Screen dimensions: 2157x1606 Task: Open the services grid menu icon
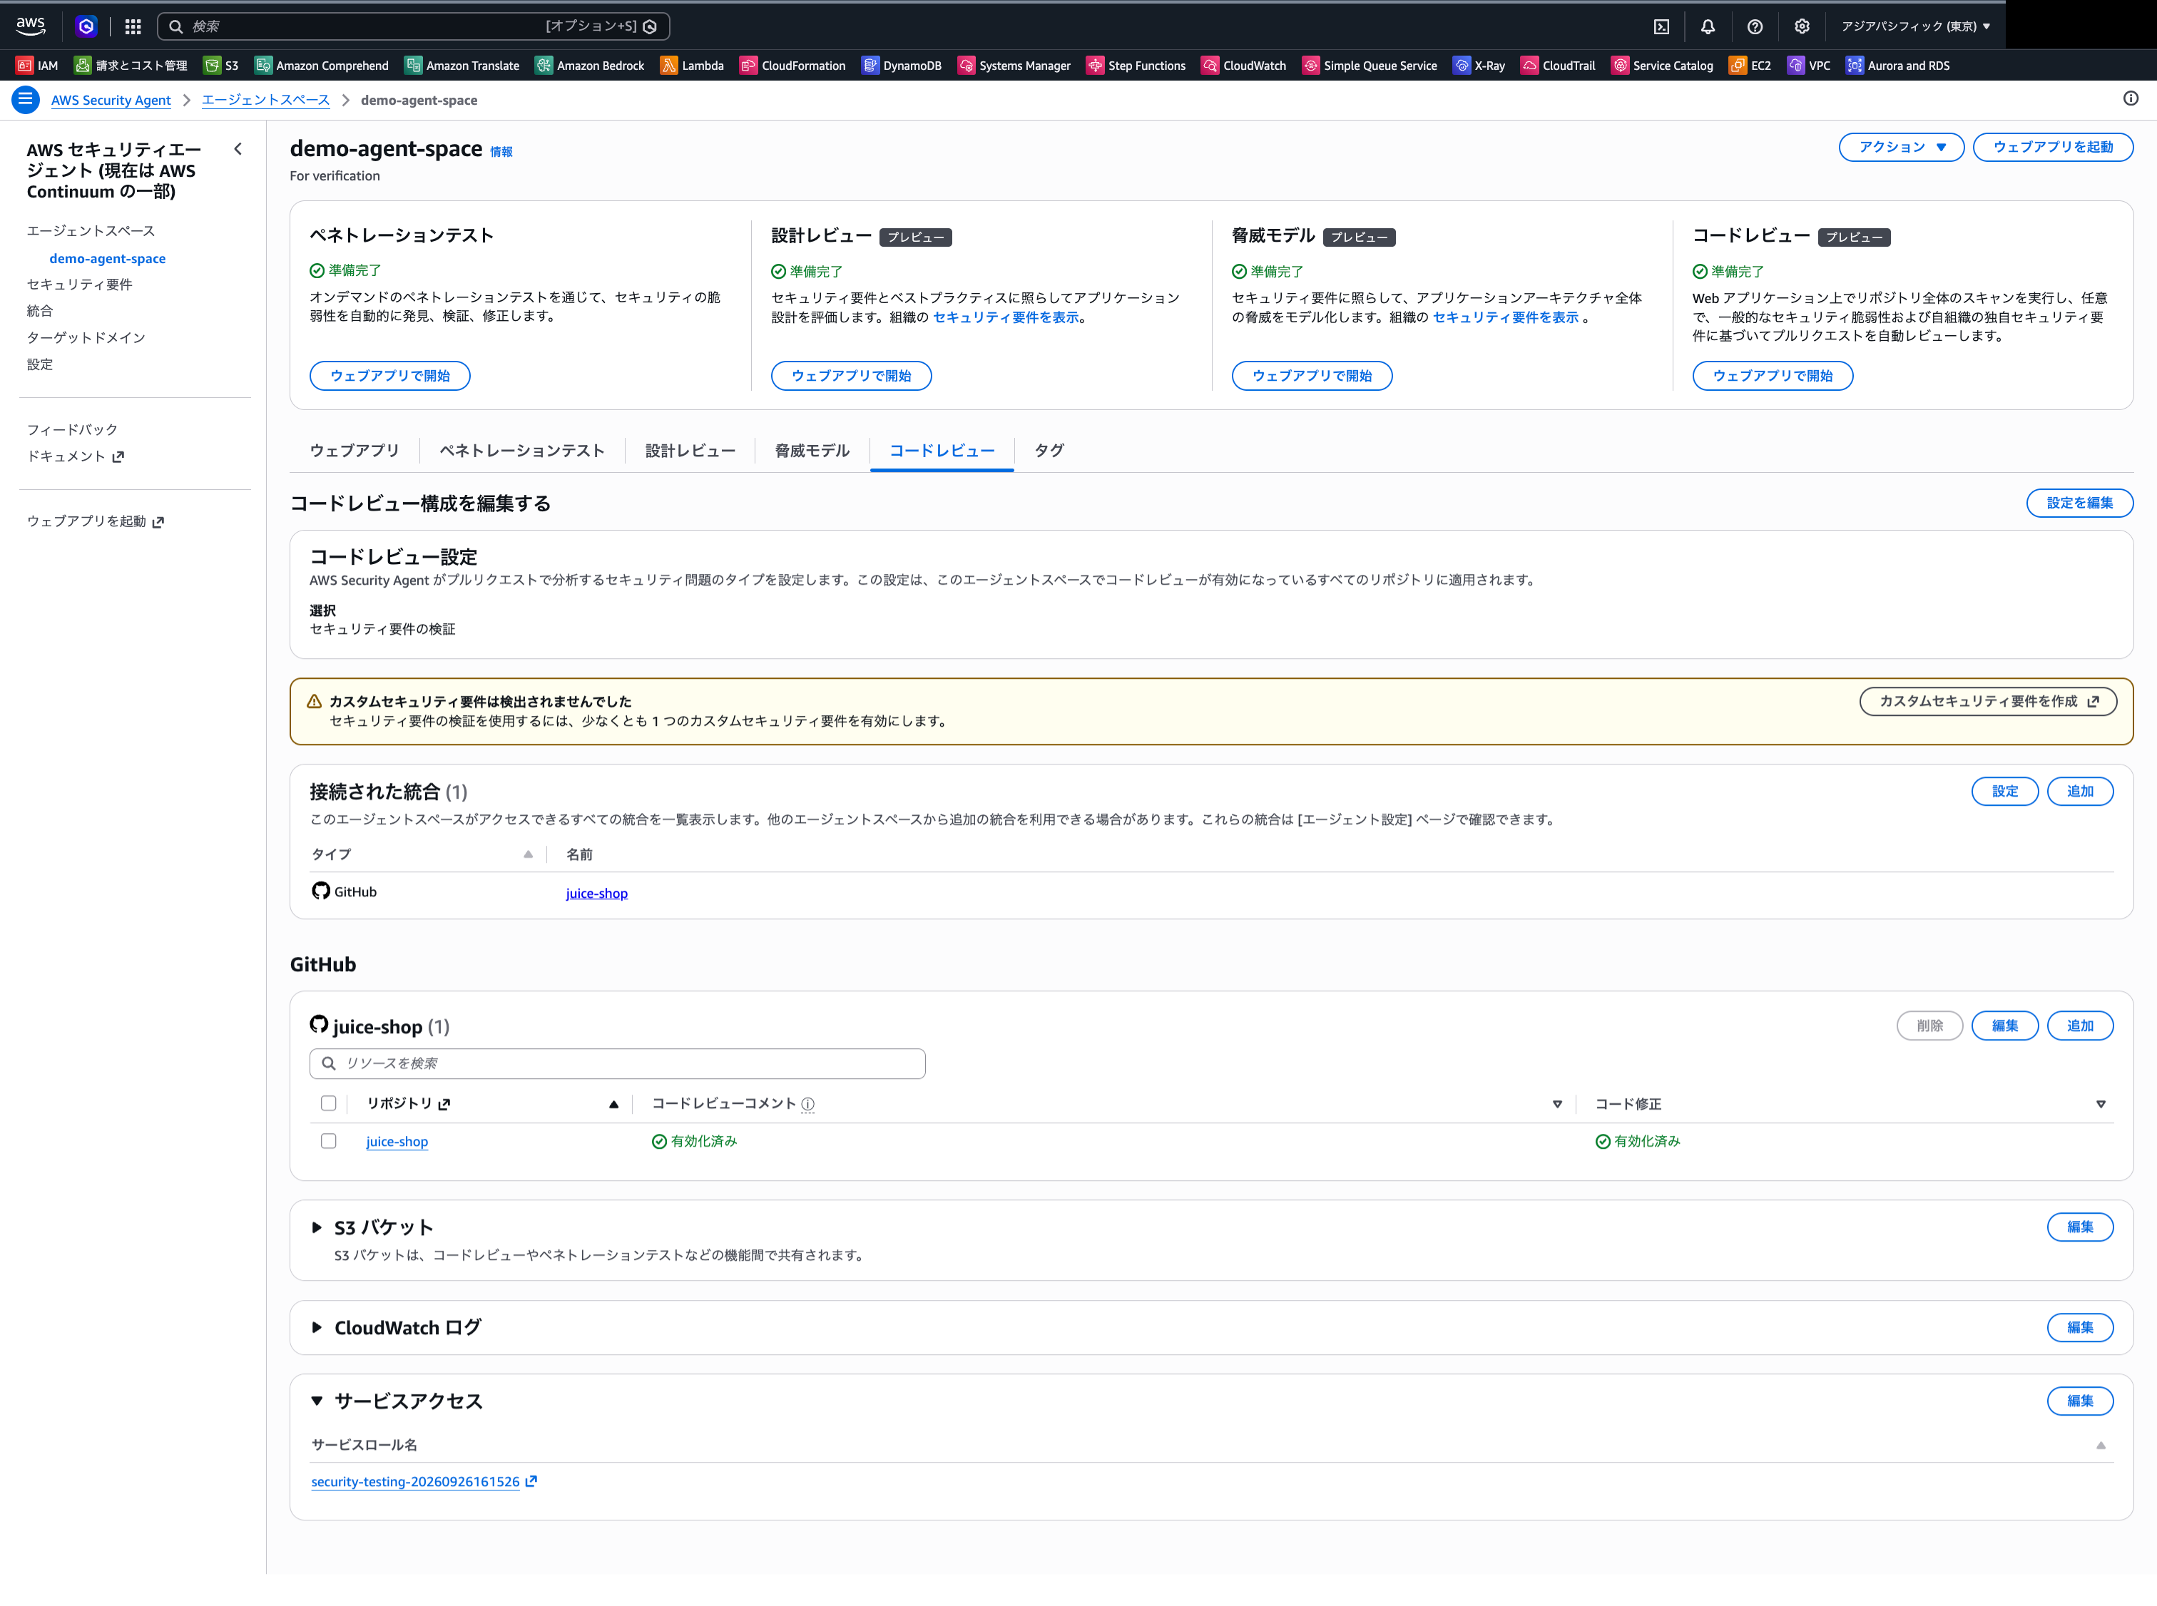[133, 26]
